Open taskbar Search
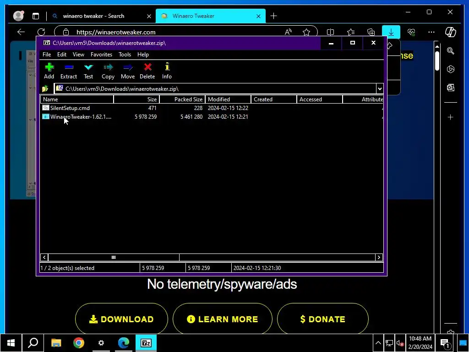 click(33, 343)
